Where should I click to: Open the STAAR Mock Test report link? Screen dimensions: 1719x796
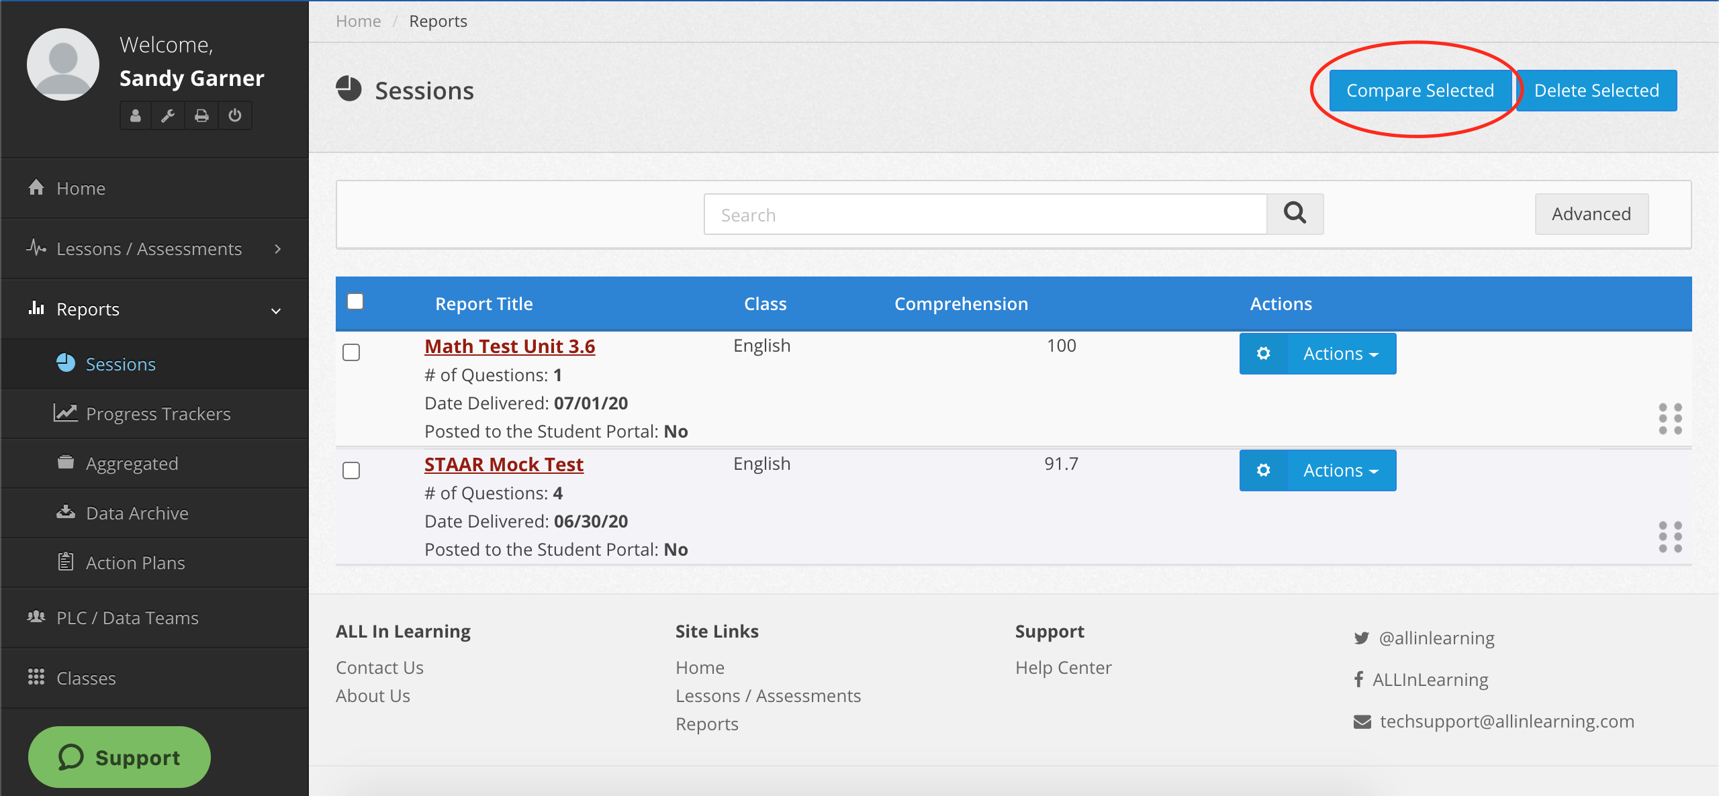pos(504,464)
